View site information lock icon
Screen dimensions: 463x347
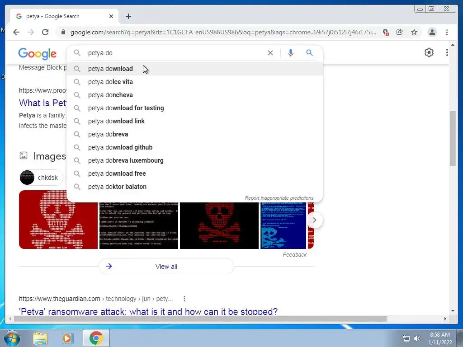[x=63, y=32]
